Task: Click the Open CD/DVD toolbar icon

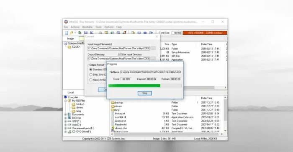Action: point(80,33)
